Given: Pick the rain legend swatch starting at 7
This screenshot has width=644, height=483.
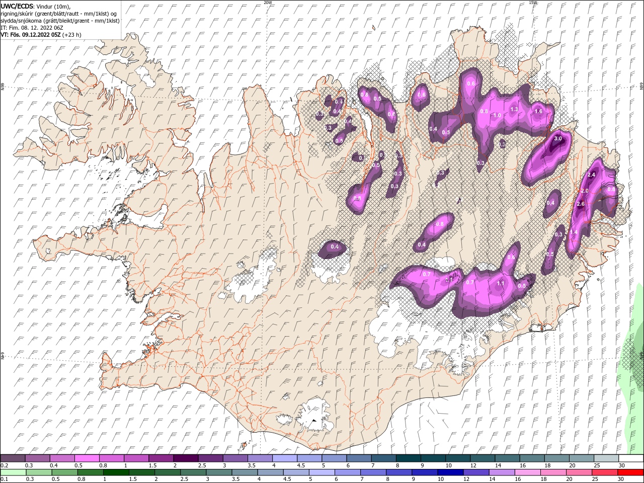Looking at the screenshot, I should tap(373, 472).
